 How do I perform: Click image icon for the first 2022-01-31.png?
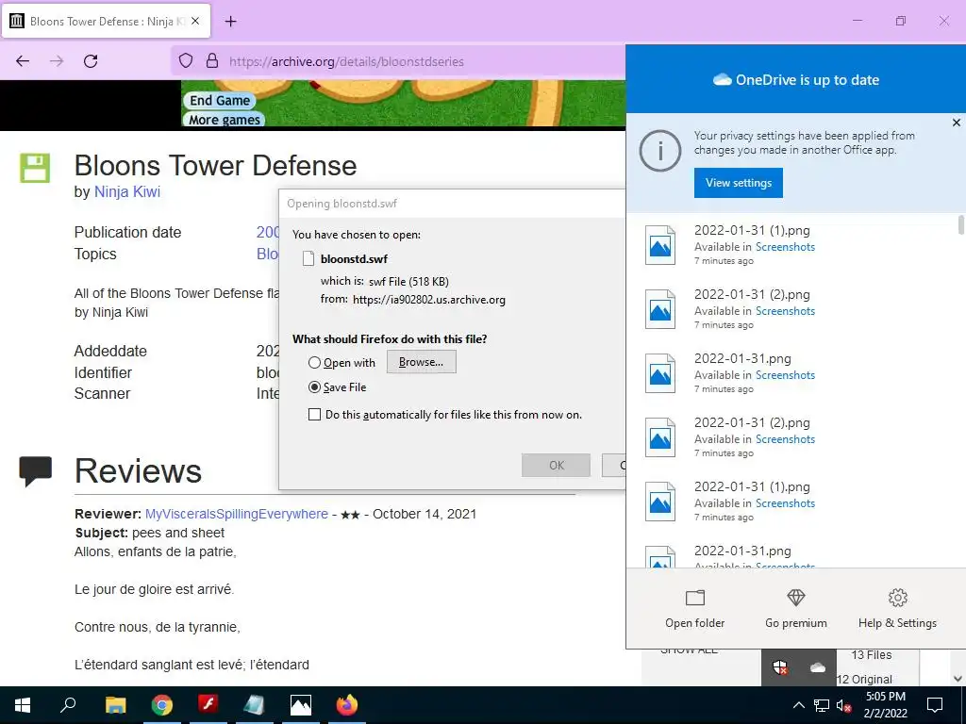[x=659, y=373]
